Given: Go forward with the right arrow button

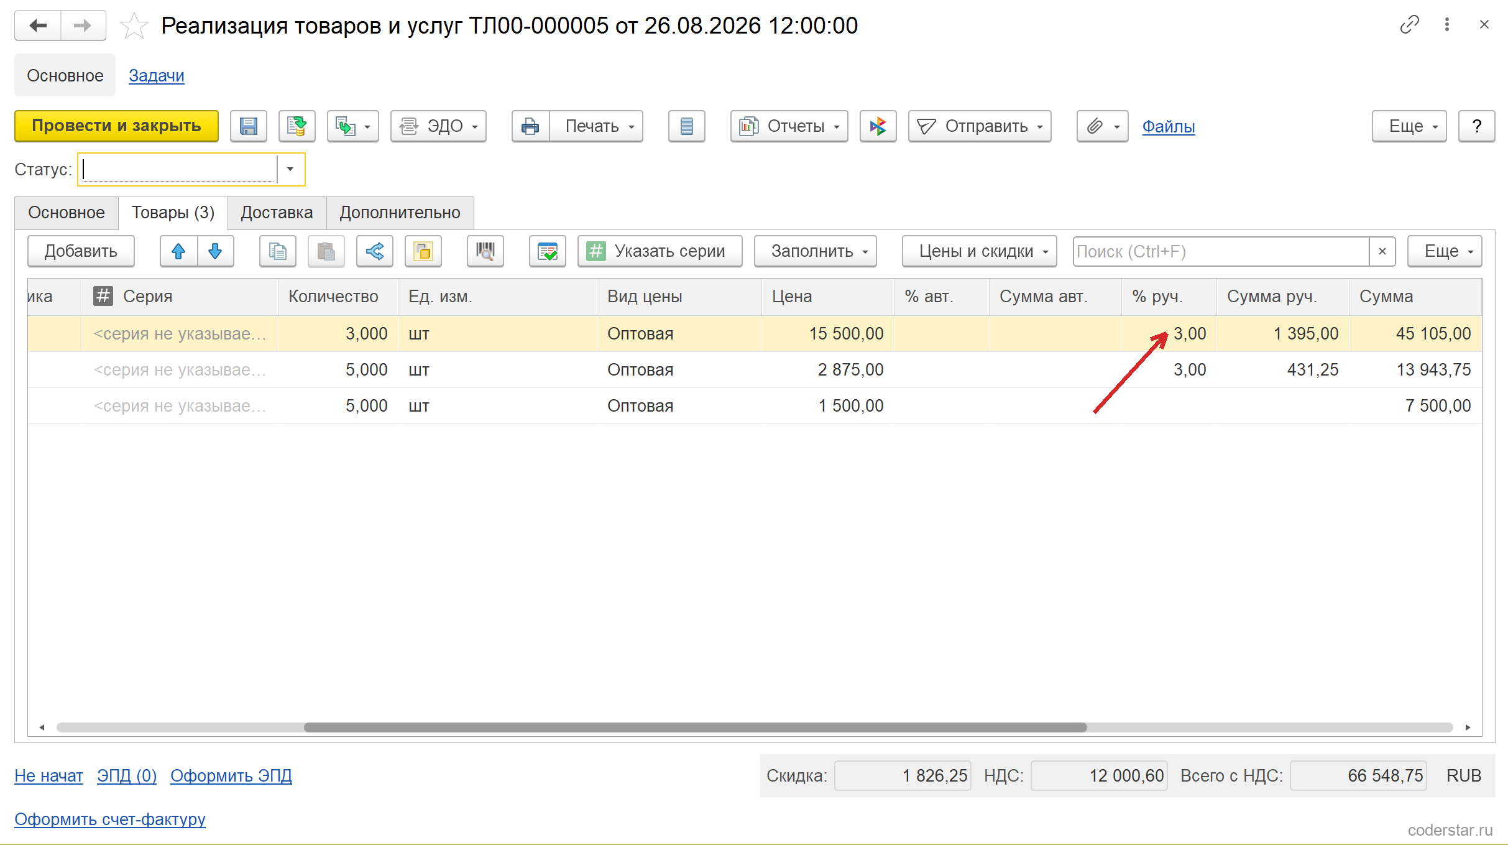Looking at the screenshot, I should click(x=83, y=25).
